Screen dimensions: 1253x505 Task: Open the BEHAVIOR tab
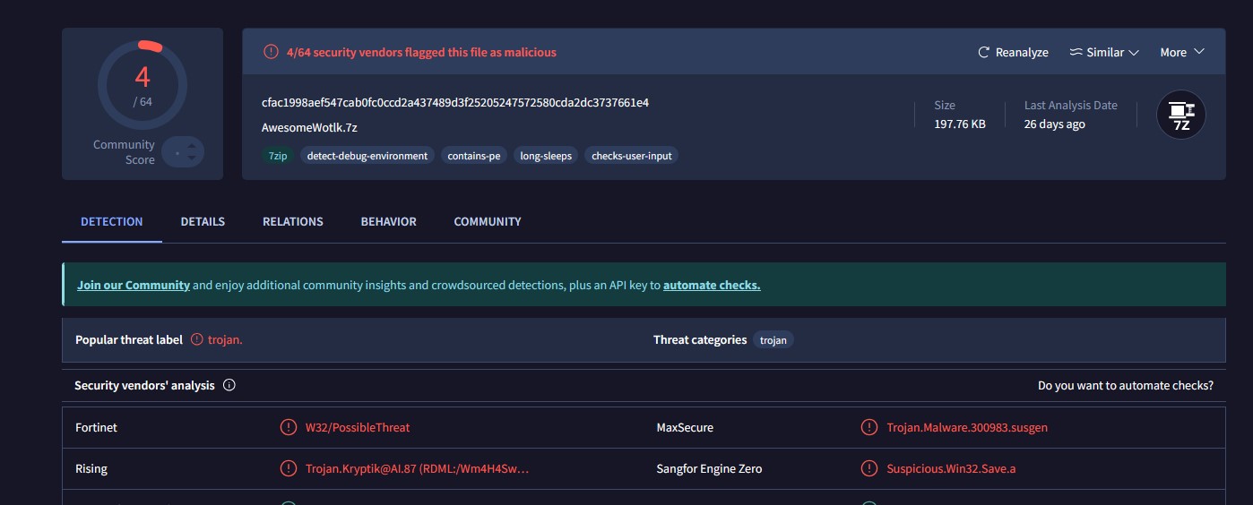389,222
